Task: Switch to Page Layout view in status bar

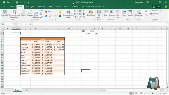Action: pyautogui.click(x=136, y=93)
